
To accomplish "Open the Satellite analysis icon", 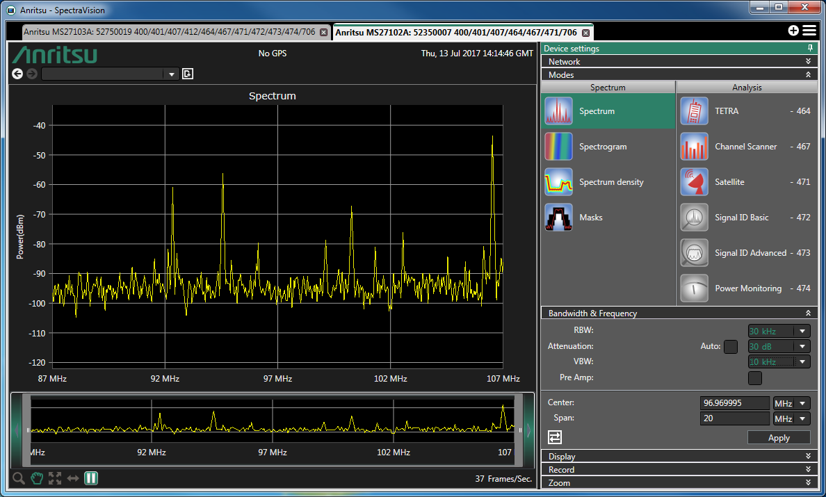I will point(694,182).
